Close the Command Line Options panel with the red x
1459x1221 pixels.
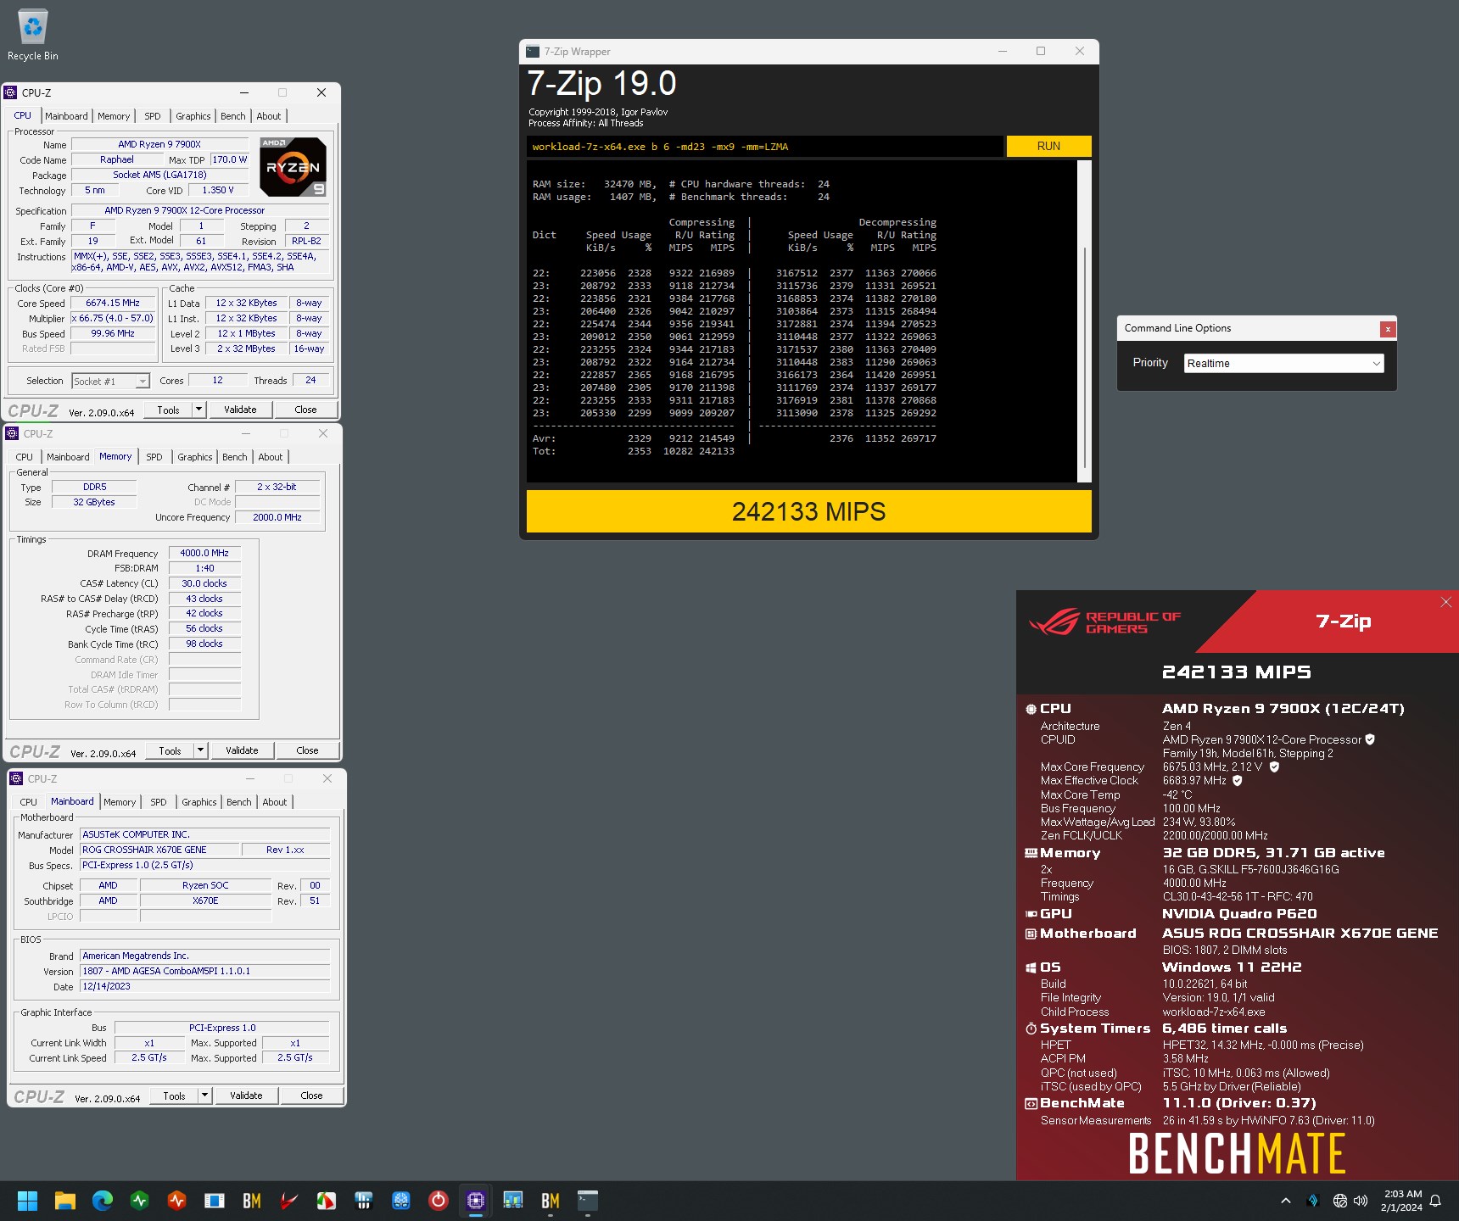pyautogui.click(x=1388, y=329)
